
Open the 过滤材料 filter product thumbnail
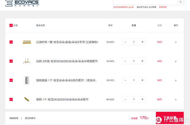coord(27,42)
